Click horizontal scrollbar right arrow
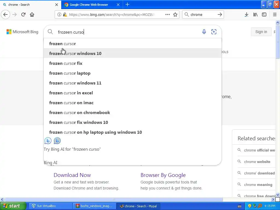This screenshot has height=210, width=280. pyautogui.click(x=273, y=199)
